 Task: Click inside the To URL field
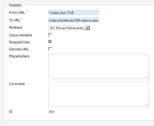click(73, 20)
